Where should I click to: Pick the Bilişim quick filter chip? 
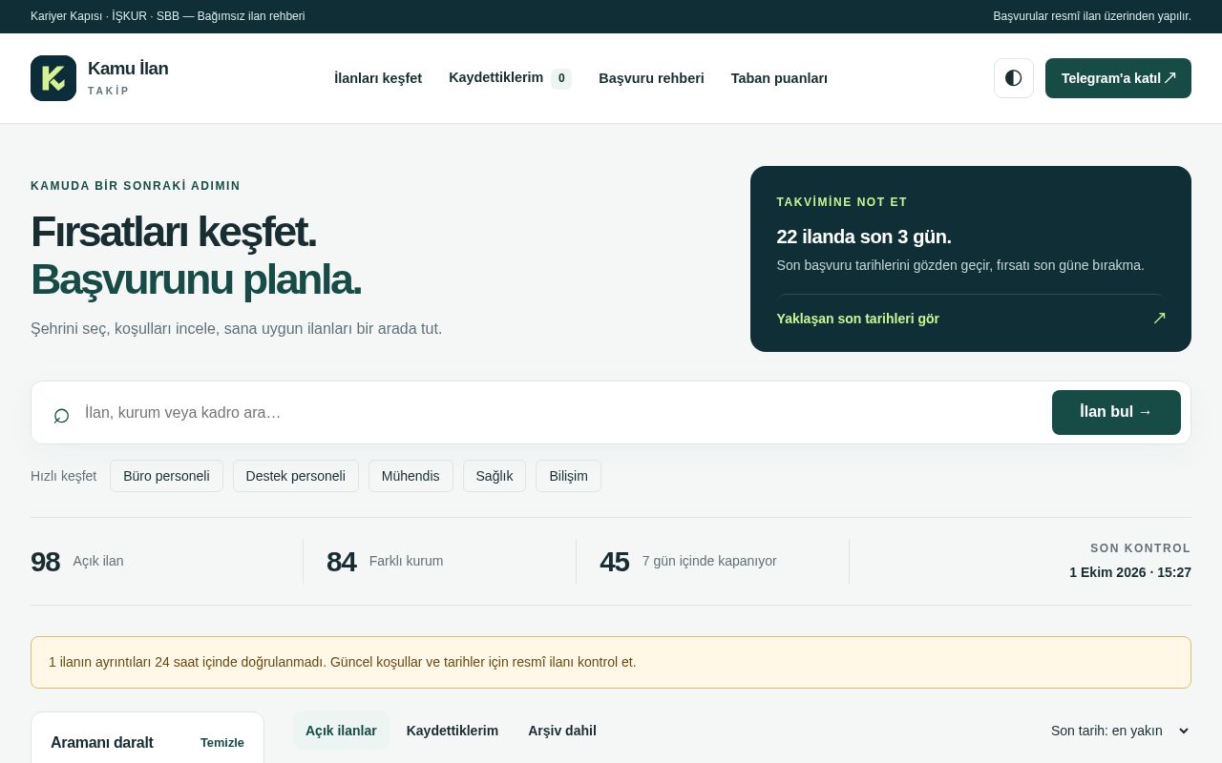pos(568,476)
